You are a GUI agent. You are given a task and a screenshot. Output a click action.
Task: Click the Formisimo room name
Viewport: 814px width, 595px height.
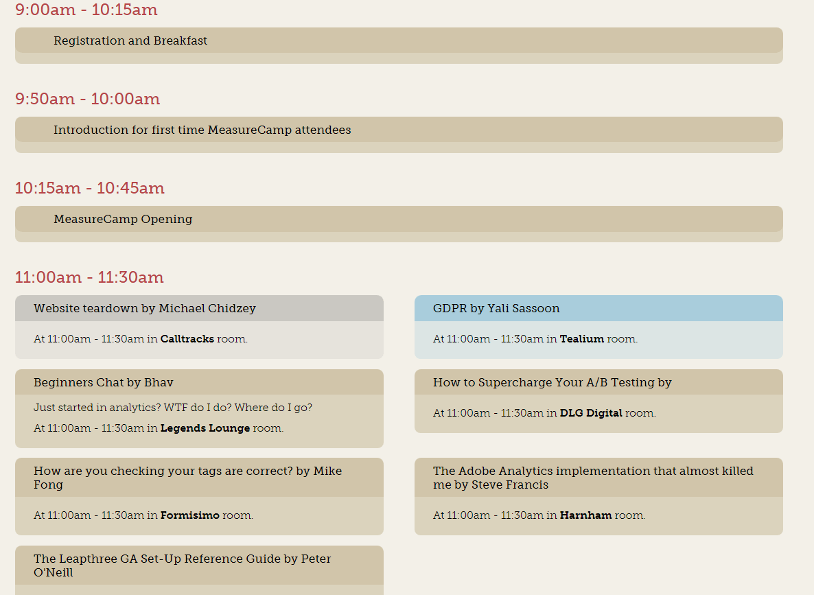click(190, 515)
